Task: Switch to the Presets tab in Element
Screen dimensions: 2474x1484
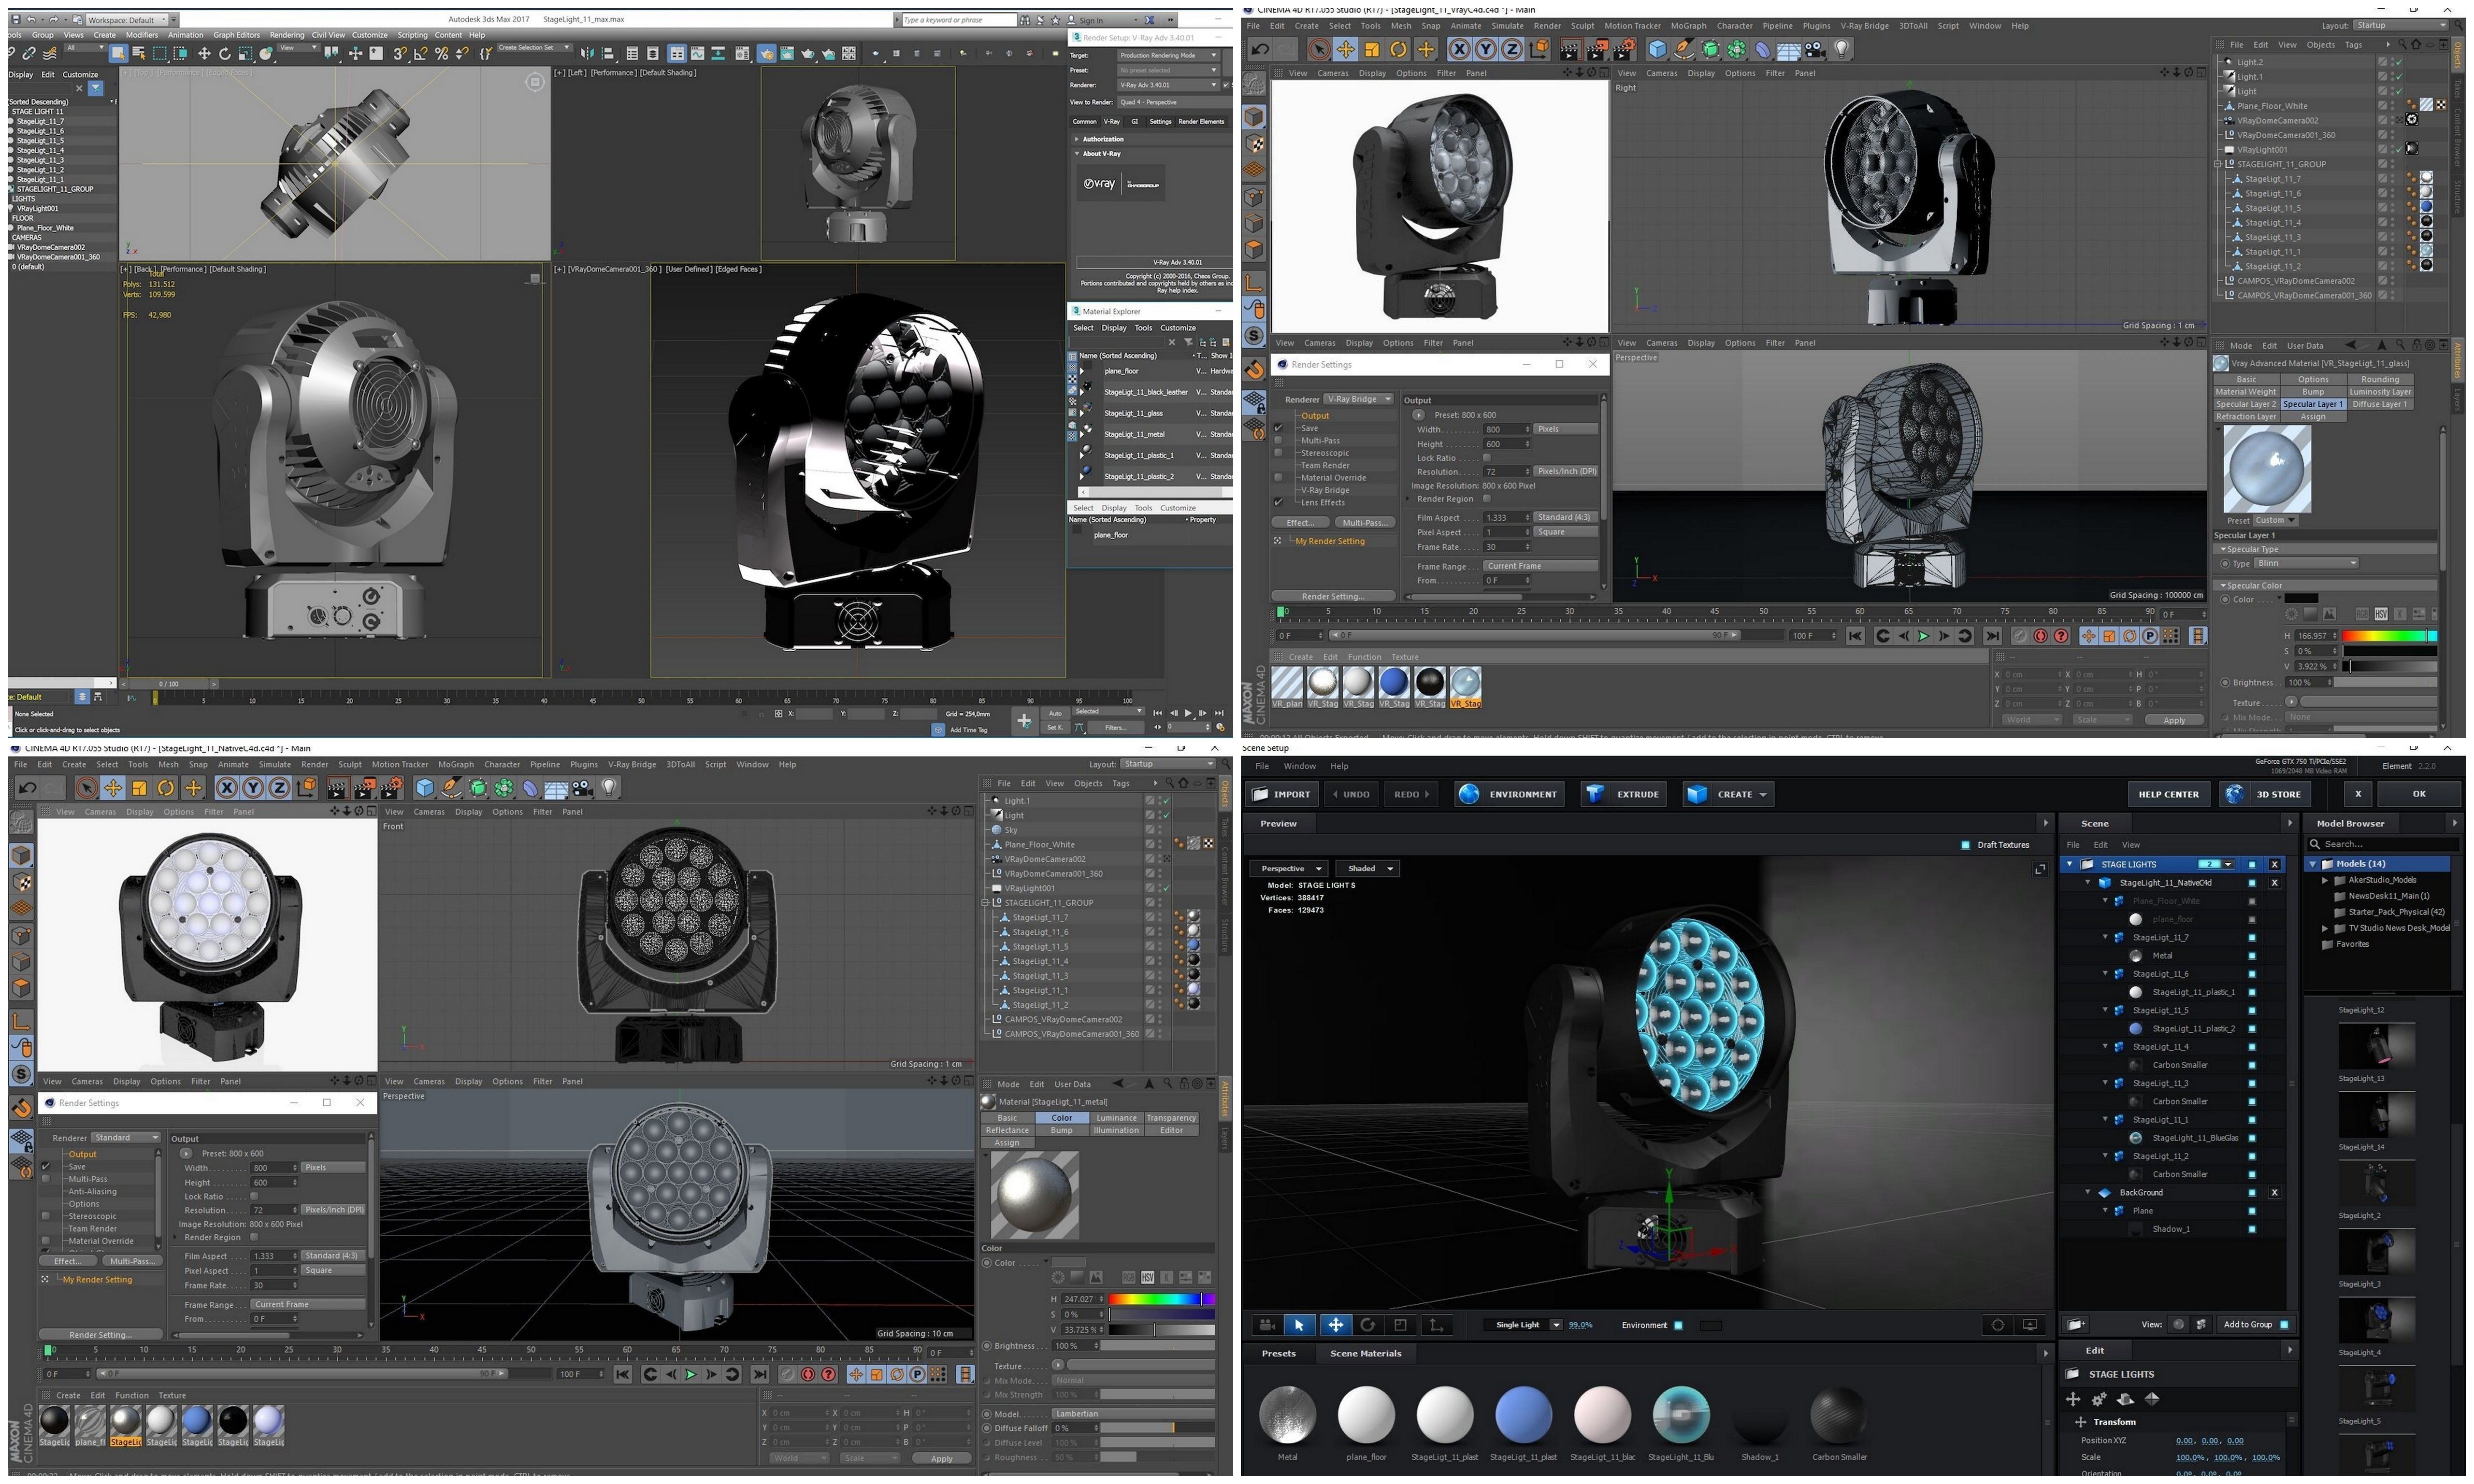Action: pyautogui.click(x=1279, y=1354)
